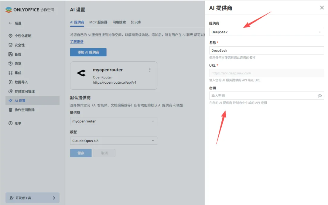Click the ONLYOFFICE 协作空间 title text
Viewport: 328px width, 205px height.
(x=34, y=10)
